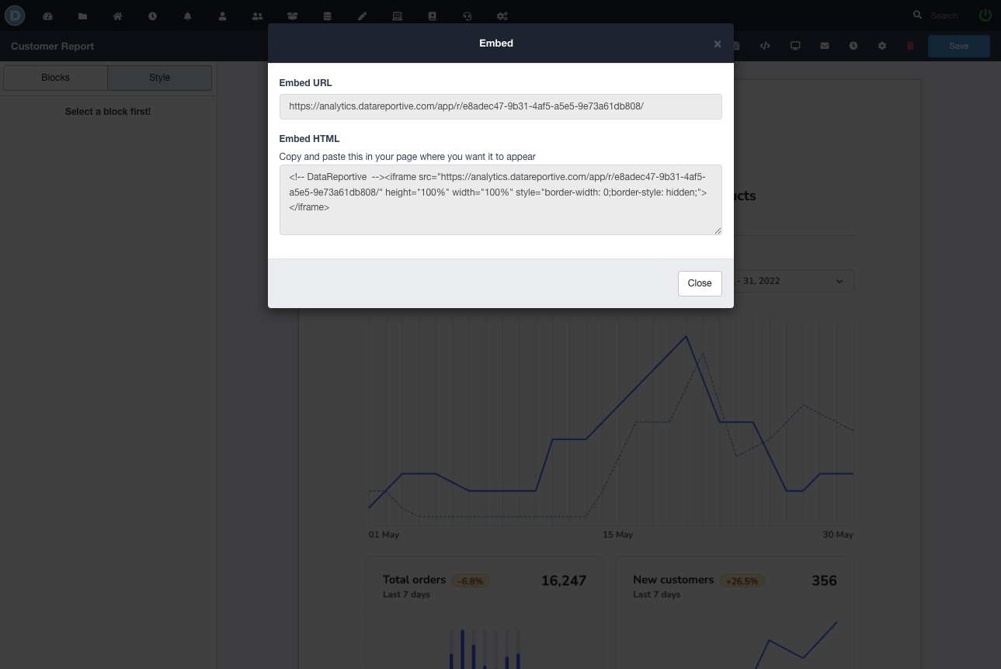Click the Embed HTML text area
This screenshot has width=1001, height=669.
(x=500, y=199)
